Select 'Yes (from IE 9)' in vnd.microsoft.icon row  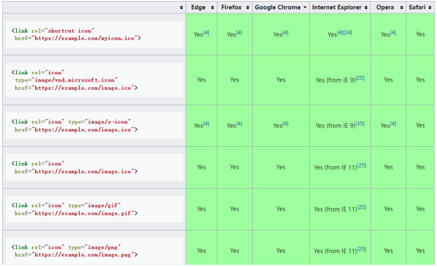(x=335, y=80)
